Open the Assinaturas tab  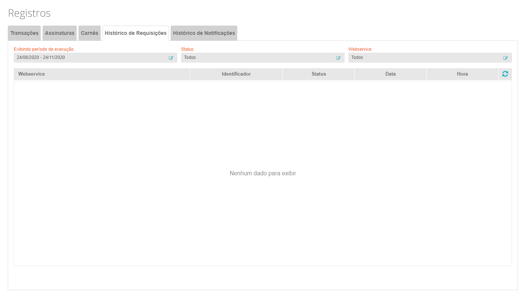tap(60, 33)
